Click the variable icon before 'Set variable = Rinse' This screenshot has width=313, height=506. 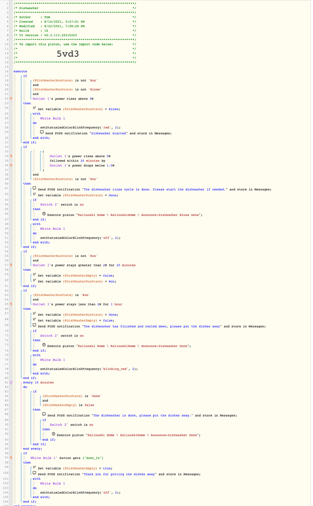34,108
